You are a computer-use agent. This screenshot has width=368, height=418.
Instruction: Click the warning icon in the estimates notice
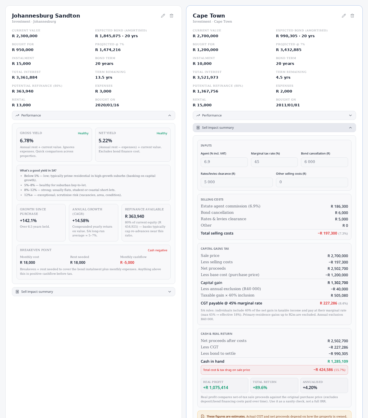(203, 416)
